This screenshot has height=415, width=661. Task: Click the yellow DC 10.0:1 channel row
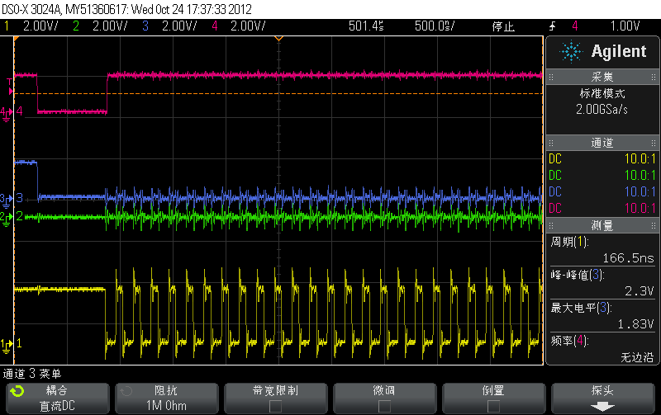[x=602, y=159]
